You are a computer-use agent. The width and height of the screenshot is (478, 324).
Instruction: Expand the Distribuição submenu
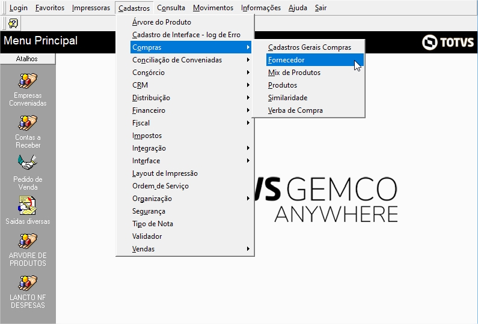[191, 98]
